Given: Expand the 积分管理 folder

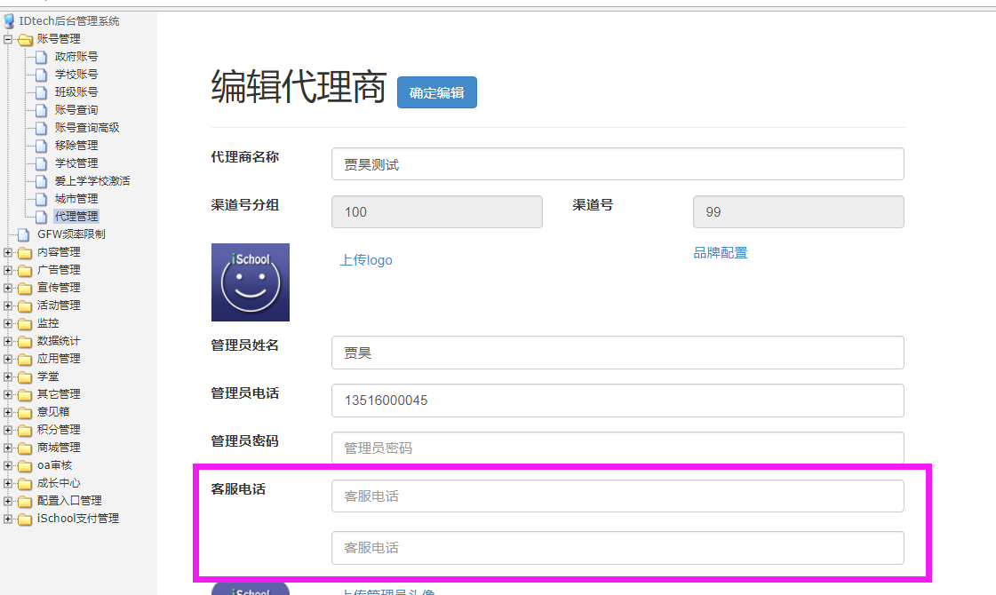Looking at the screenshot, I should point(8,430).
